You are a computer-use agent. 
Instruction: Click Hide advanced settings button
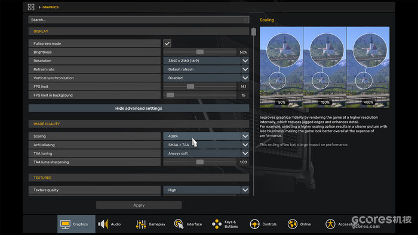coord(139,109)
